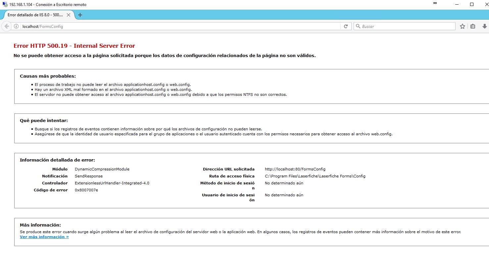Click the physical path C:\Program Files\Laserfiche text
Screen dimensions: 489x264
coord(315,176)
